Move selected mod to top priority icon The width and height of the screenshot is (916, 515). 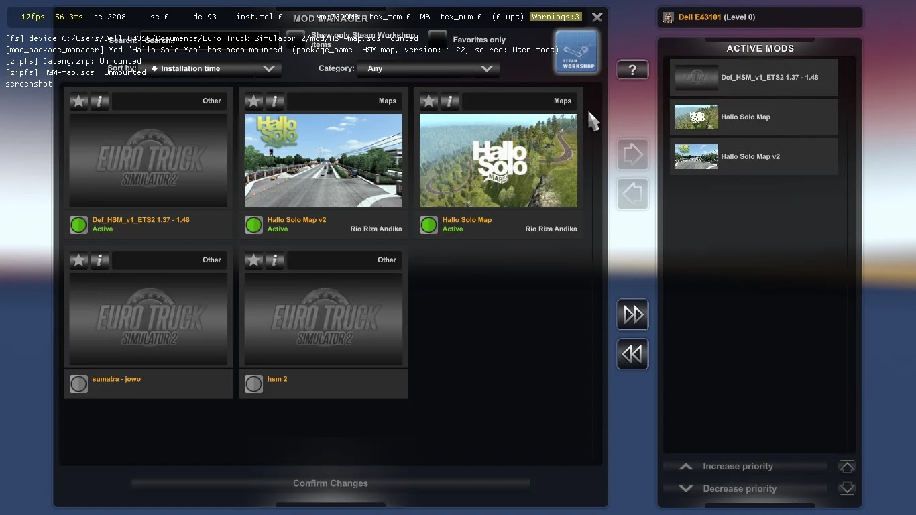(x=847, y=467)
